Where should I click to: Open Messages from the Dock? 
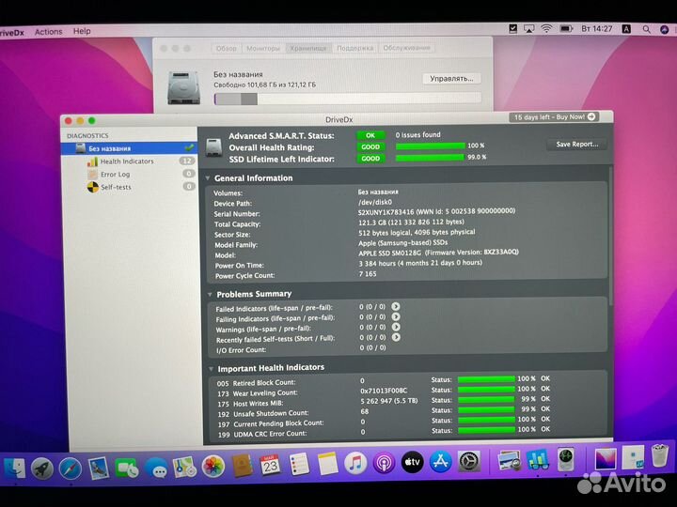pyautogui.click(x=156, y=469)
